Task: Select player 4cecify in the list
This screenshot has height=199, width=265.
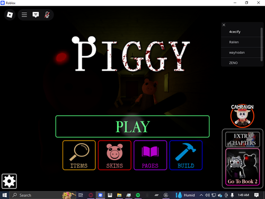Action: 241,32
